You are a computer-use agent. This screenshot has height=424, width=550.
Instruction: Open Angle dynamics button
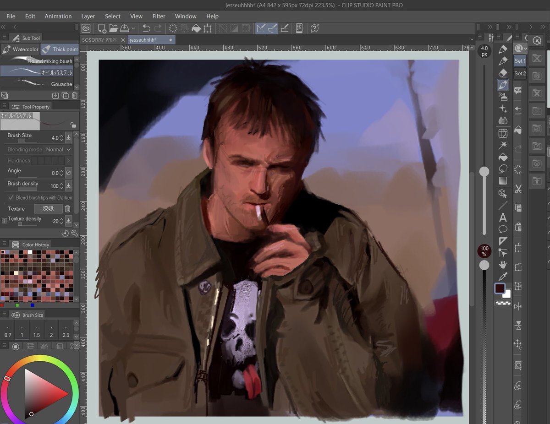click(68, 173)
